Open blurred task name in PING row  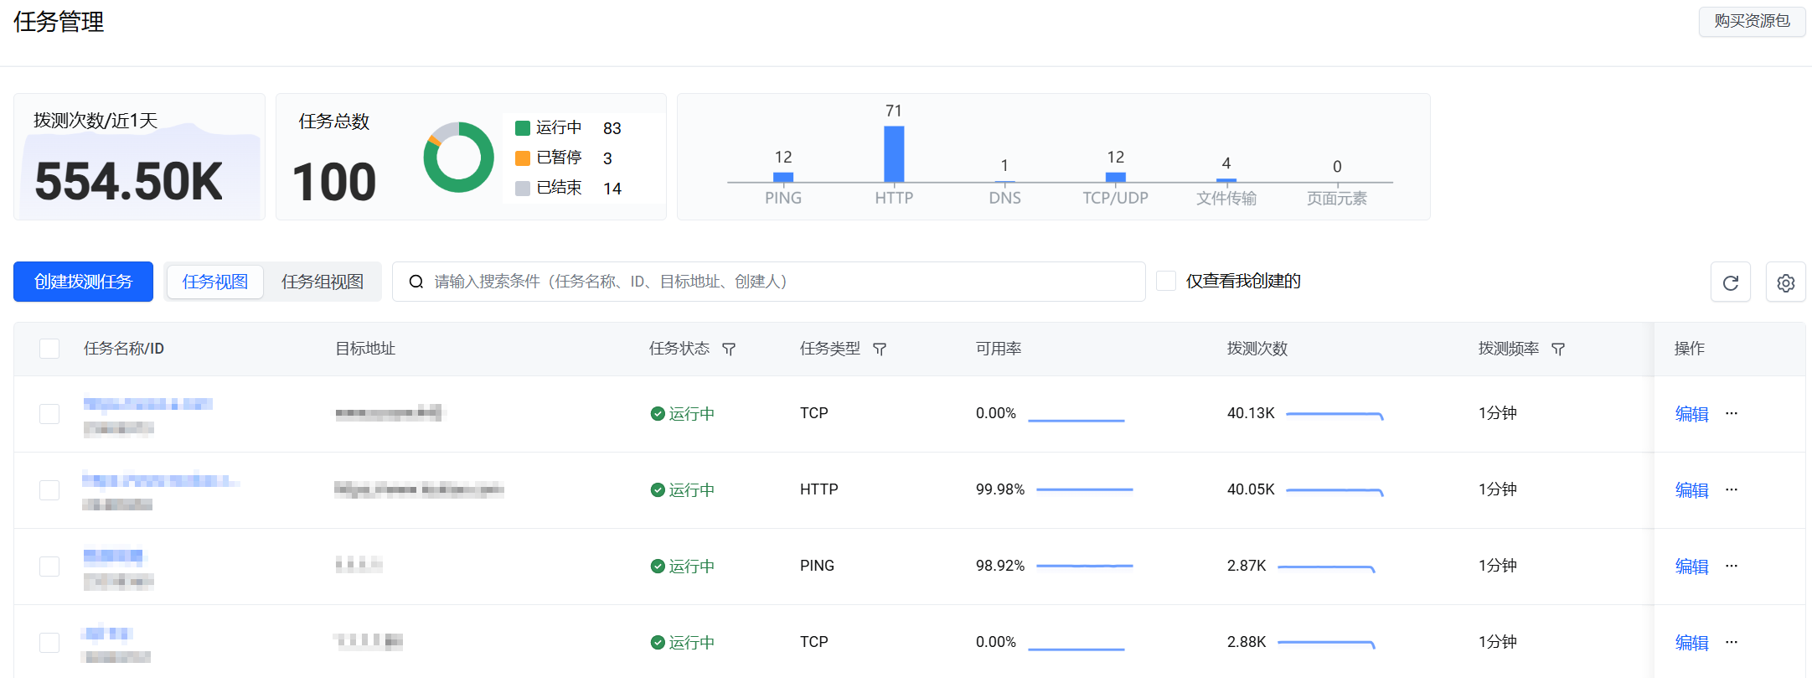coord(114,556)
